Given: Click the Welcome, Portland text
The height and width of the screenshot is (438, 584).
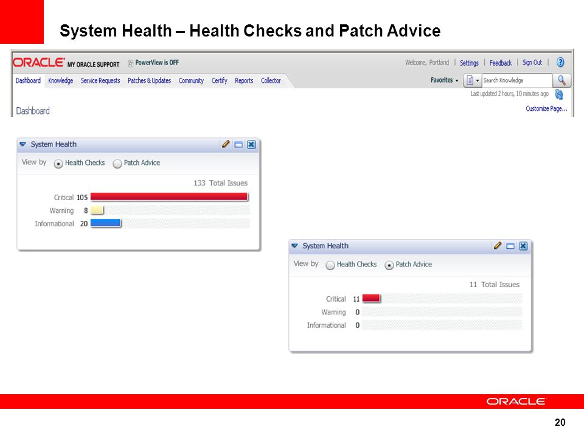Looking at the screenshot, I should click(x=427, y=62).
